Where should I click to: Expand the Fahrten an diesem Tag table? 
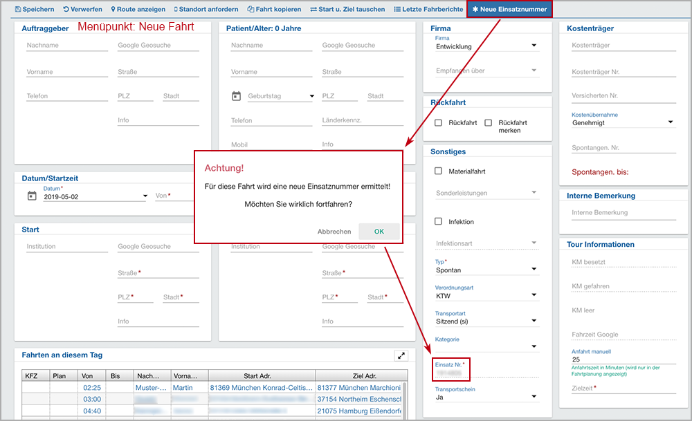(x=401, y=355)
